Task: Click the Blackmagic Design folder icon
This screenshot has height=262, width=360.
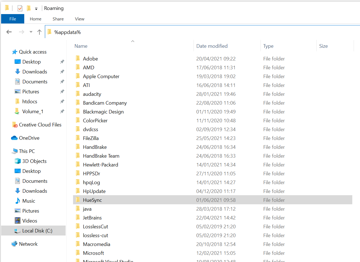Action: (x=78, y=112)
